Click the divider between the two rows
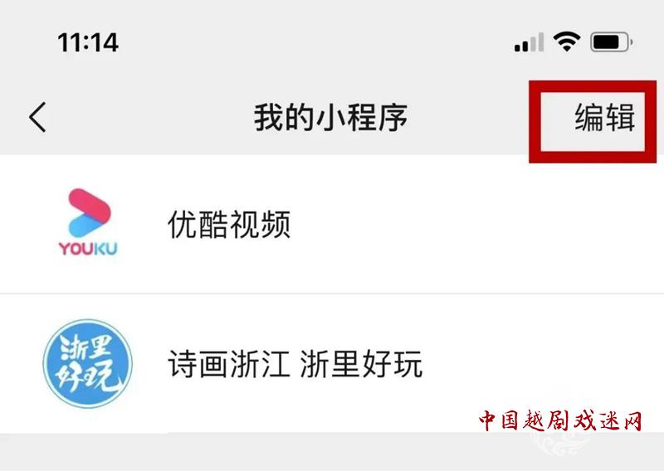 (x=332, y=294)
